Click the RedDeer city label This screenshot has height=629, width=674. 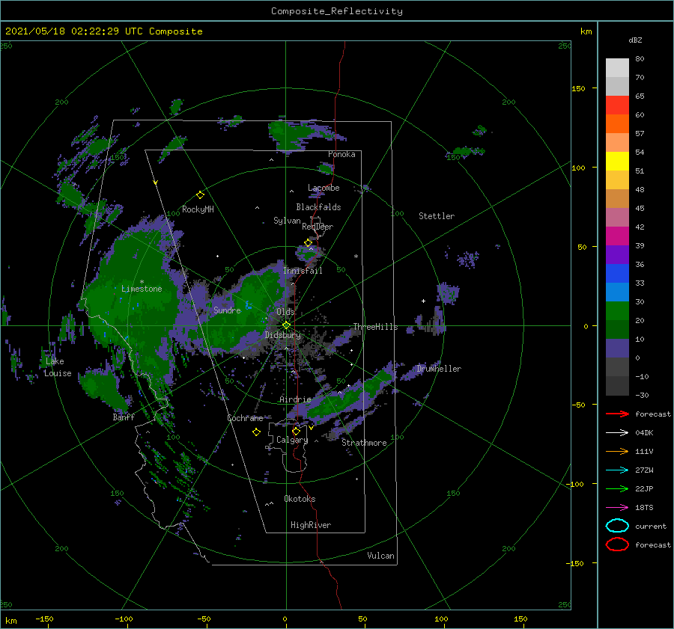pos(318,227)
